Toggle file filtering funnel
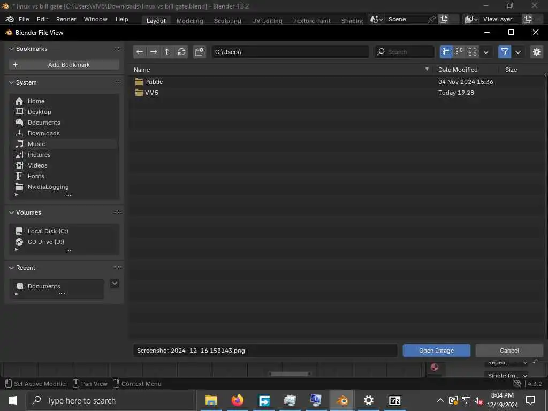This screenshot has width=548, height=411. 504,52
